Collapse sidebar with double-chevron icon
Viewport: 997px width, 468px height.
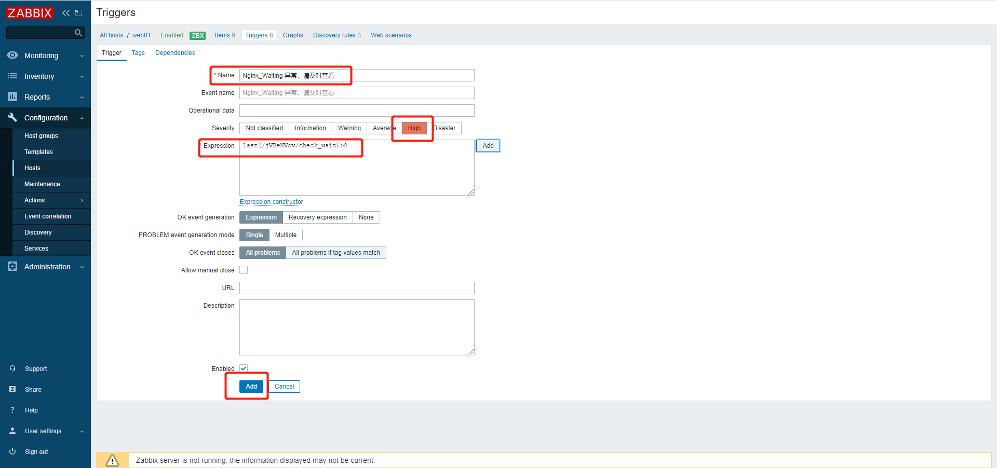66,13
